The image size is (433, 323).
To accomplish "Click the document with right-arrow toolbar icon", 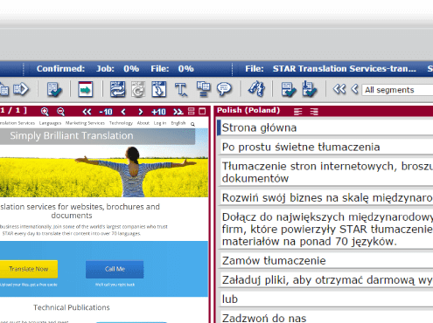I will pos(21,89).
